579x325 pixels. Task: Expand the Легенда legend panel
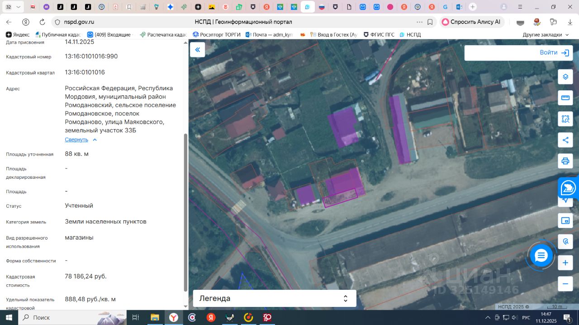[x=275, y=298]
